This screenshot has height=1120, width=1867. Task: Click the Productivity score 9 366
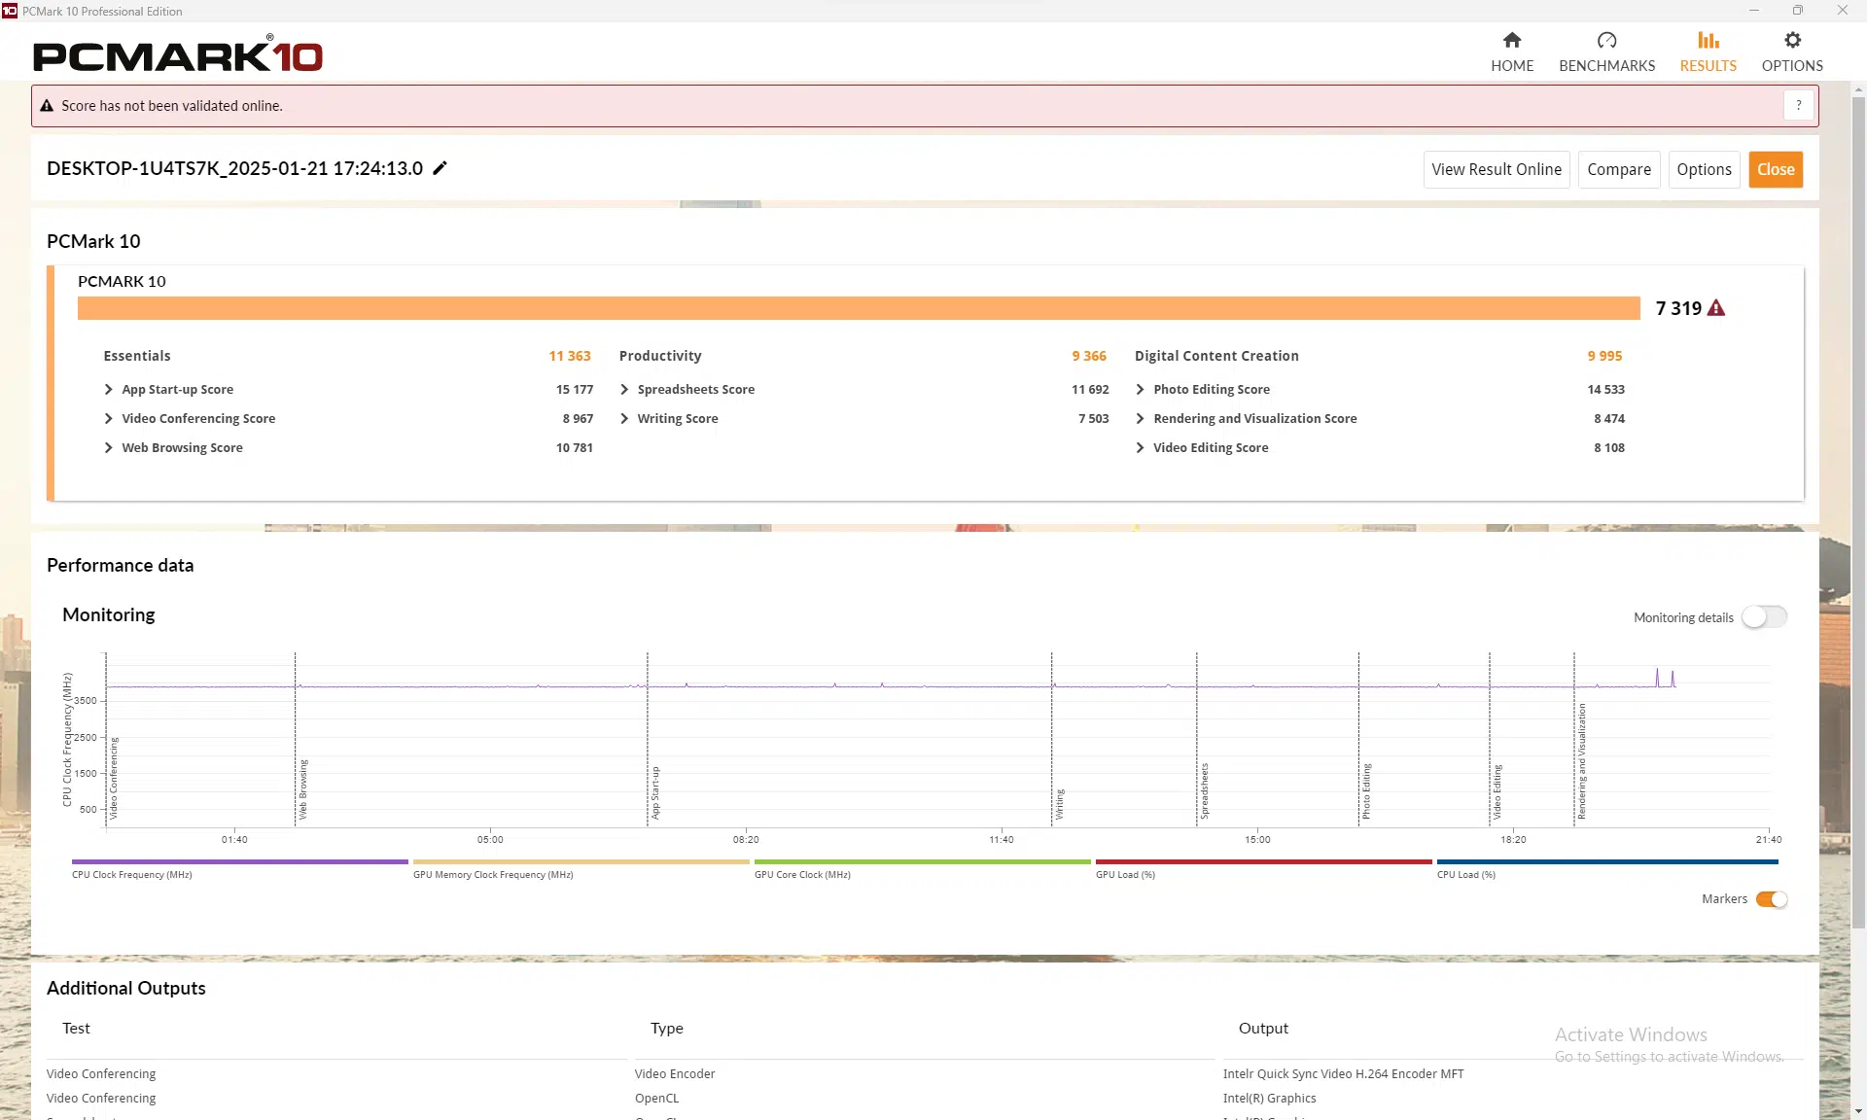point(1089,356)
